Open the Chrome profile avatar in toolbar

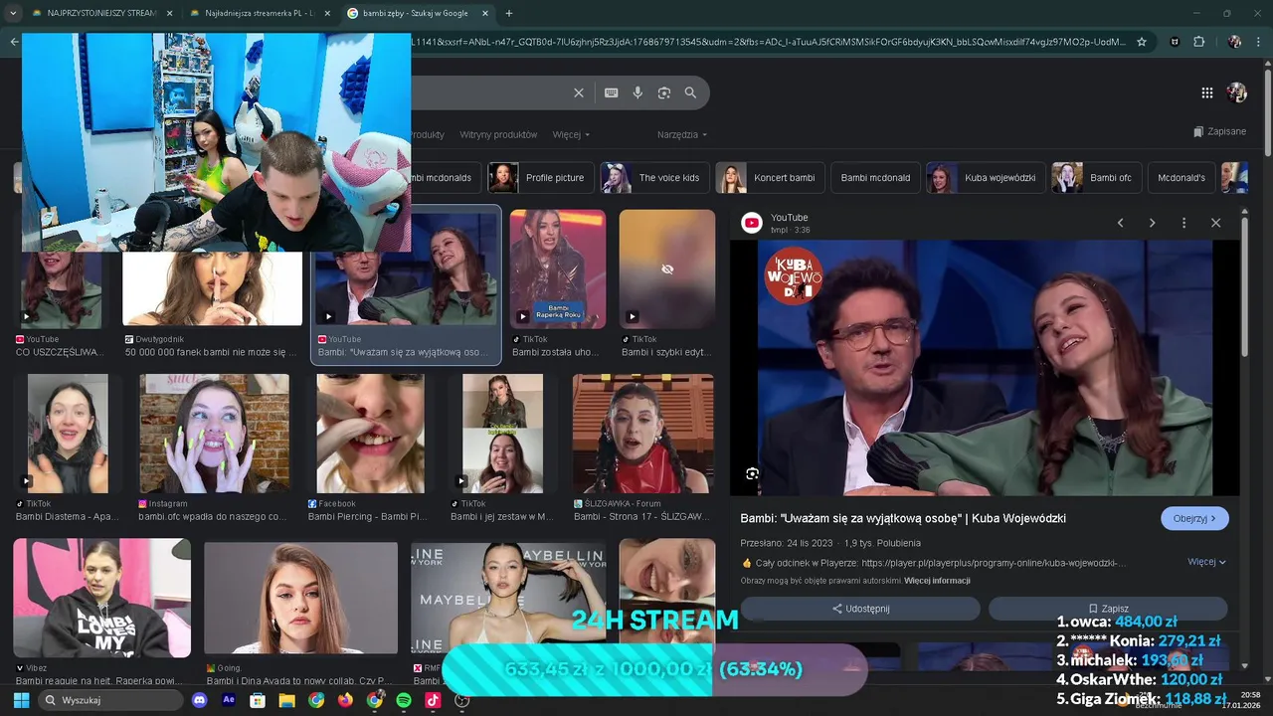(1234, 42)
